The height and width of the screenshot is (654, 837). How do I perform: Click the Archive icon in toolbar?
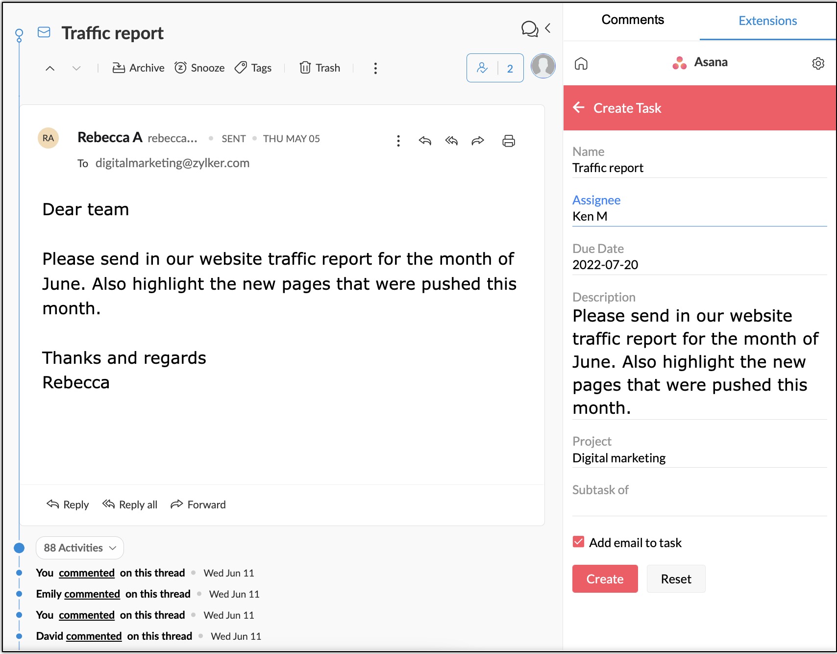click(x=119, y=68)
